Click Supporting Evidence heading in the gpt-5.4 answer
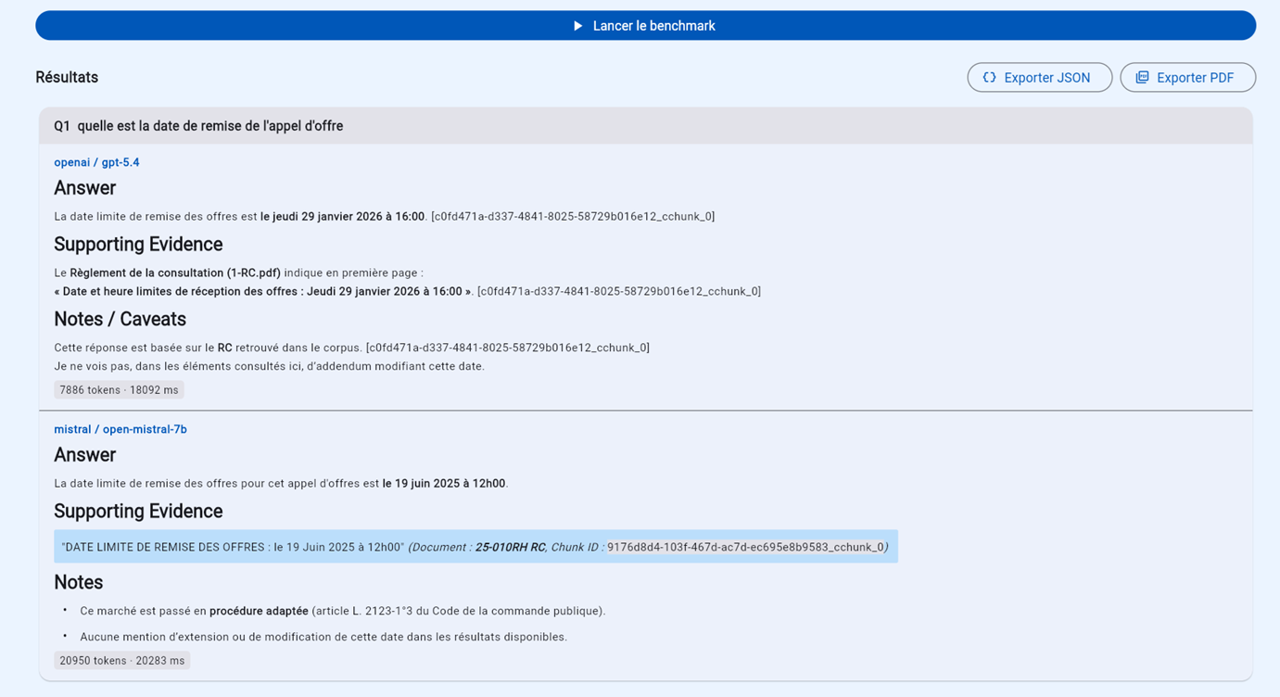 [x=138, y=245]
